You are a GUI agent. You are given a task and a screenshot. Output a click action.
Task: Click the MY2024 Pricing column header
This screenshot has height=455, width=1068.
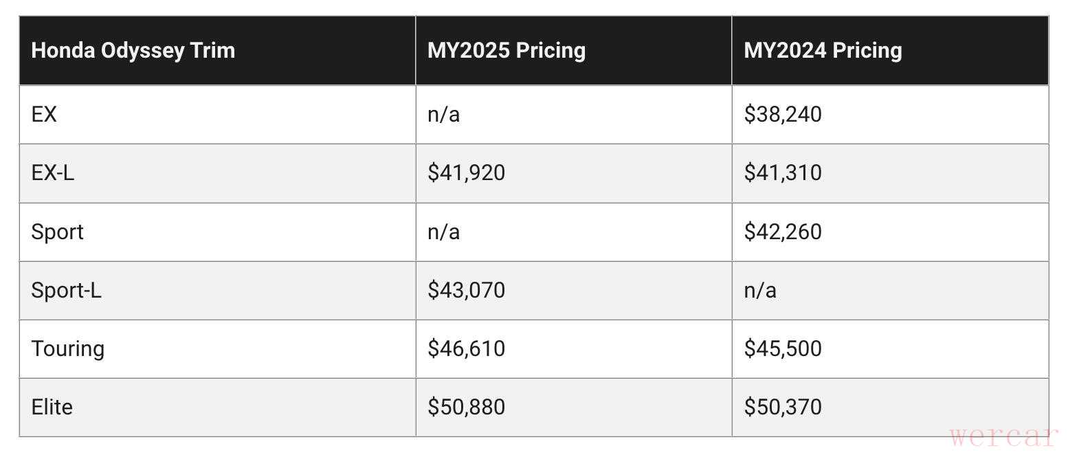click(823, 51)
